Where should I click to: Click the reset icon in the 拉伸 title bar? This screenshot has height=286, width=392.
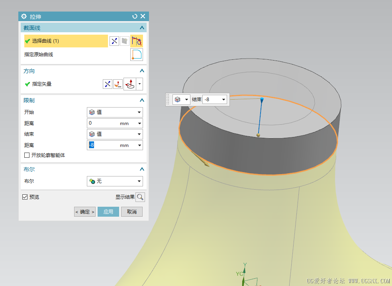tap(135, 16)
